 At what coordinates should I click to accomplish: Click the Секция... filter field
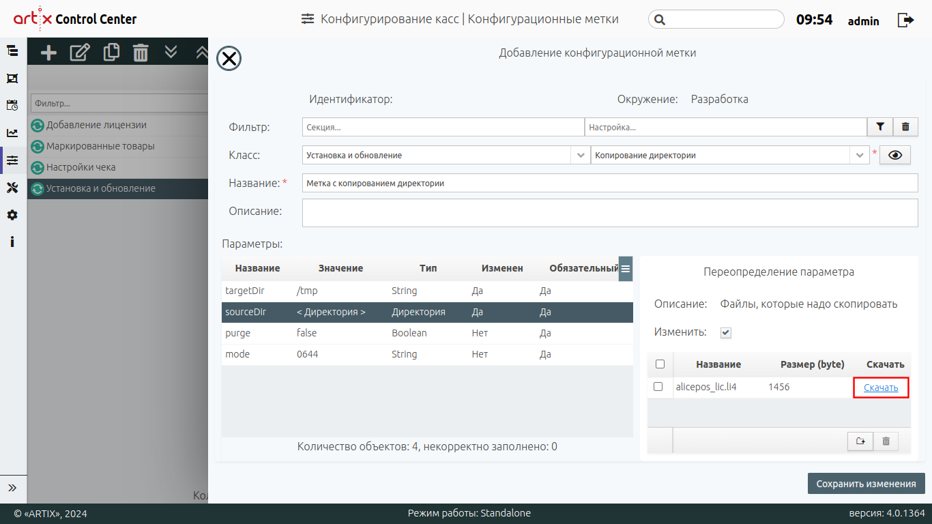(x=443, y=127)
